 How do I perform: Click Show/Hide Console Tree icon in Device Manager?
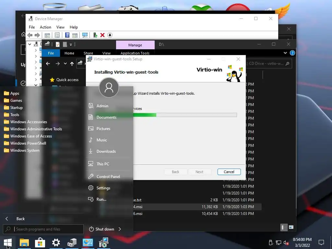(x=47, y=35)
